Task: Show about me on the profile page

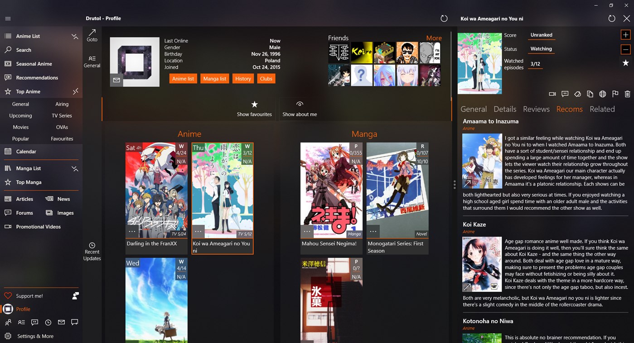Action: [x=300, y=109]
